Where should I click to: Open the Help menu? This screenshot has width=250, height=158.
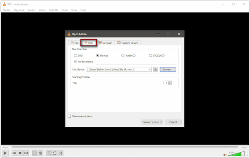(x=83, y=10)
